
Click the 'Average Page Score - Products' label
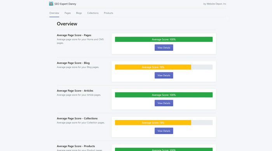coord(76,146)
